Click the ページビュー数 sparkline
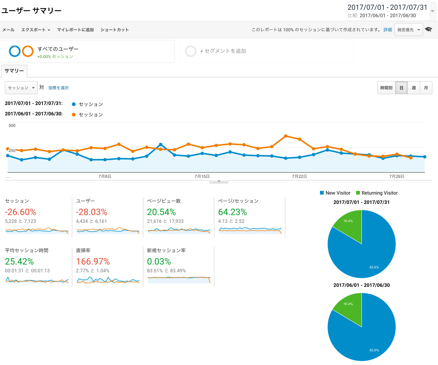 coord(179,230)
